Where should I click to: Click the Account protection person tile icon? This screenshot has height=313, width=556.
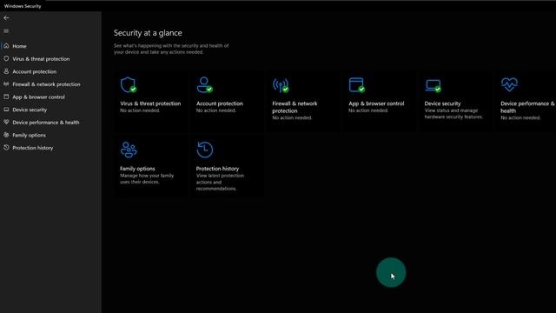point(205,85)
